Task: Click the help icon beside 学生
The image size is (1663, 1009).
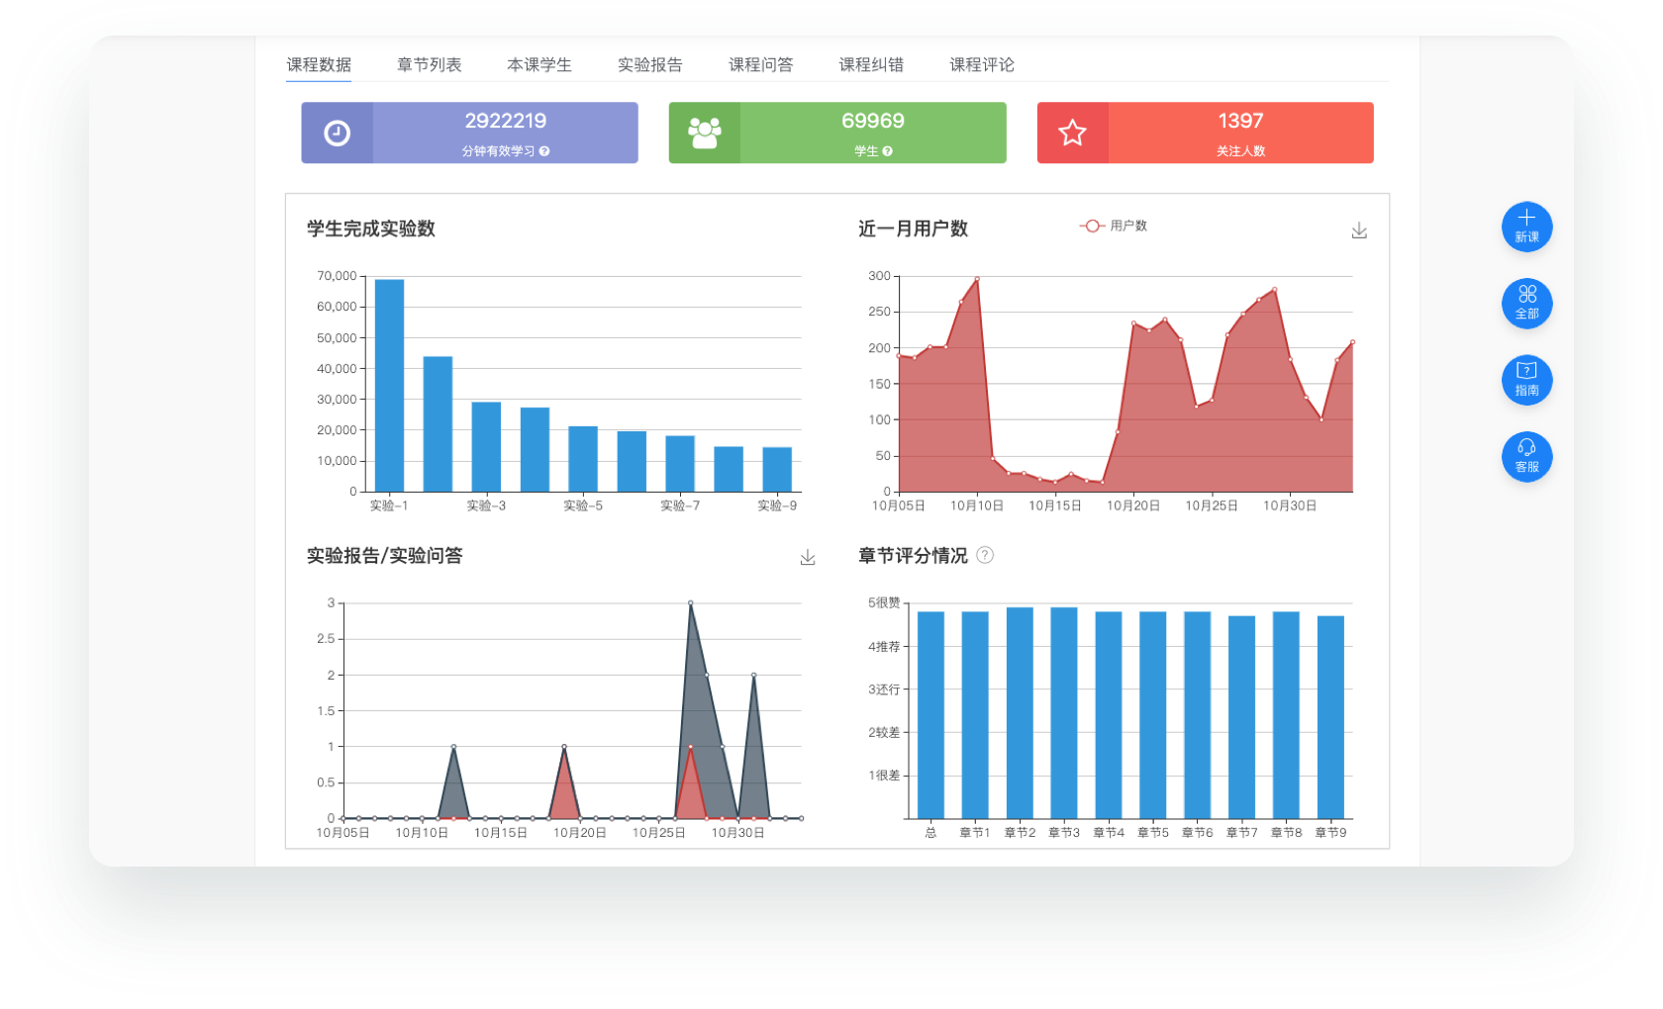Action: click(x=888, y=151)
